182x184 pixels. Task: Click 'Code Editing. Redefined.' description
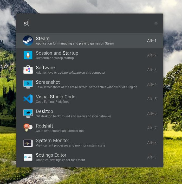tap(53, 101)
